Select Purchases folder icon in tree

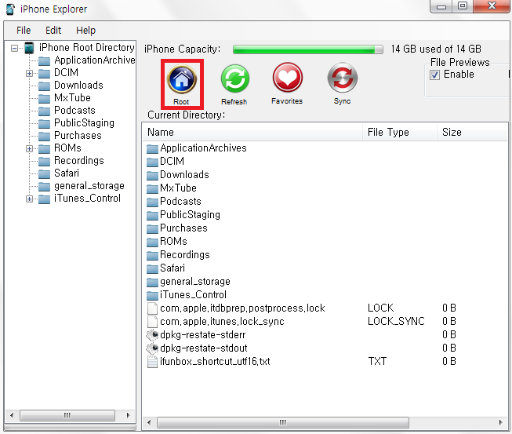coord(44,136)
